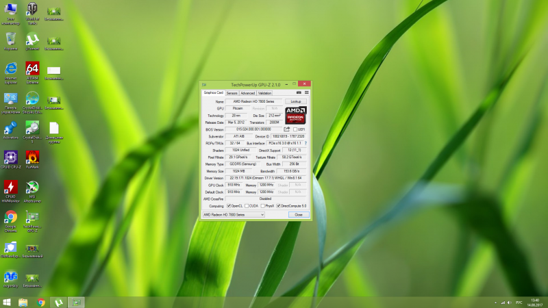Select the MSI Afterburner desktop shortcut
548x308 pixels.
32,192
